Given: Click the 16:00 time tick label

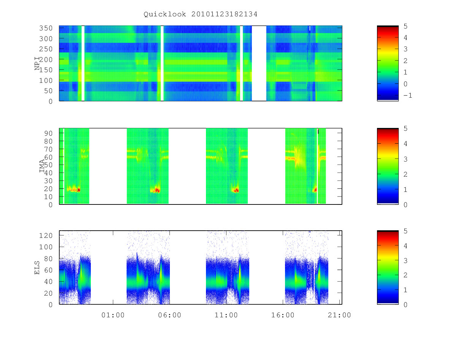Looking at the screenshot, I should coord(283,315).
